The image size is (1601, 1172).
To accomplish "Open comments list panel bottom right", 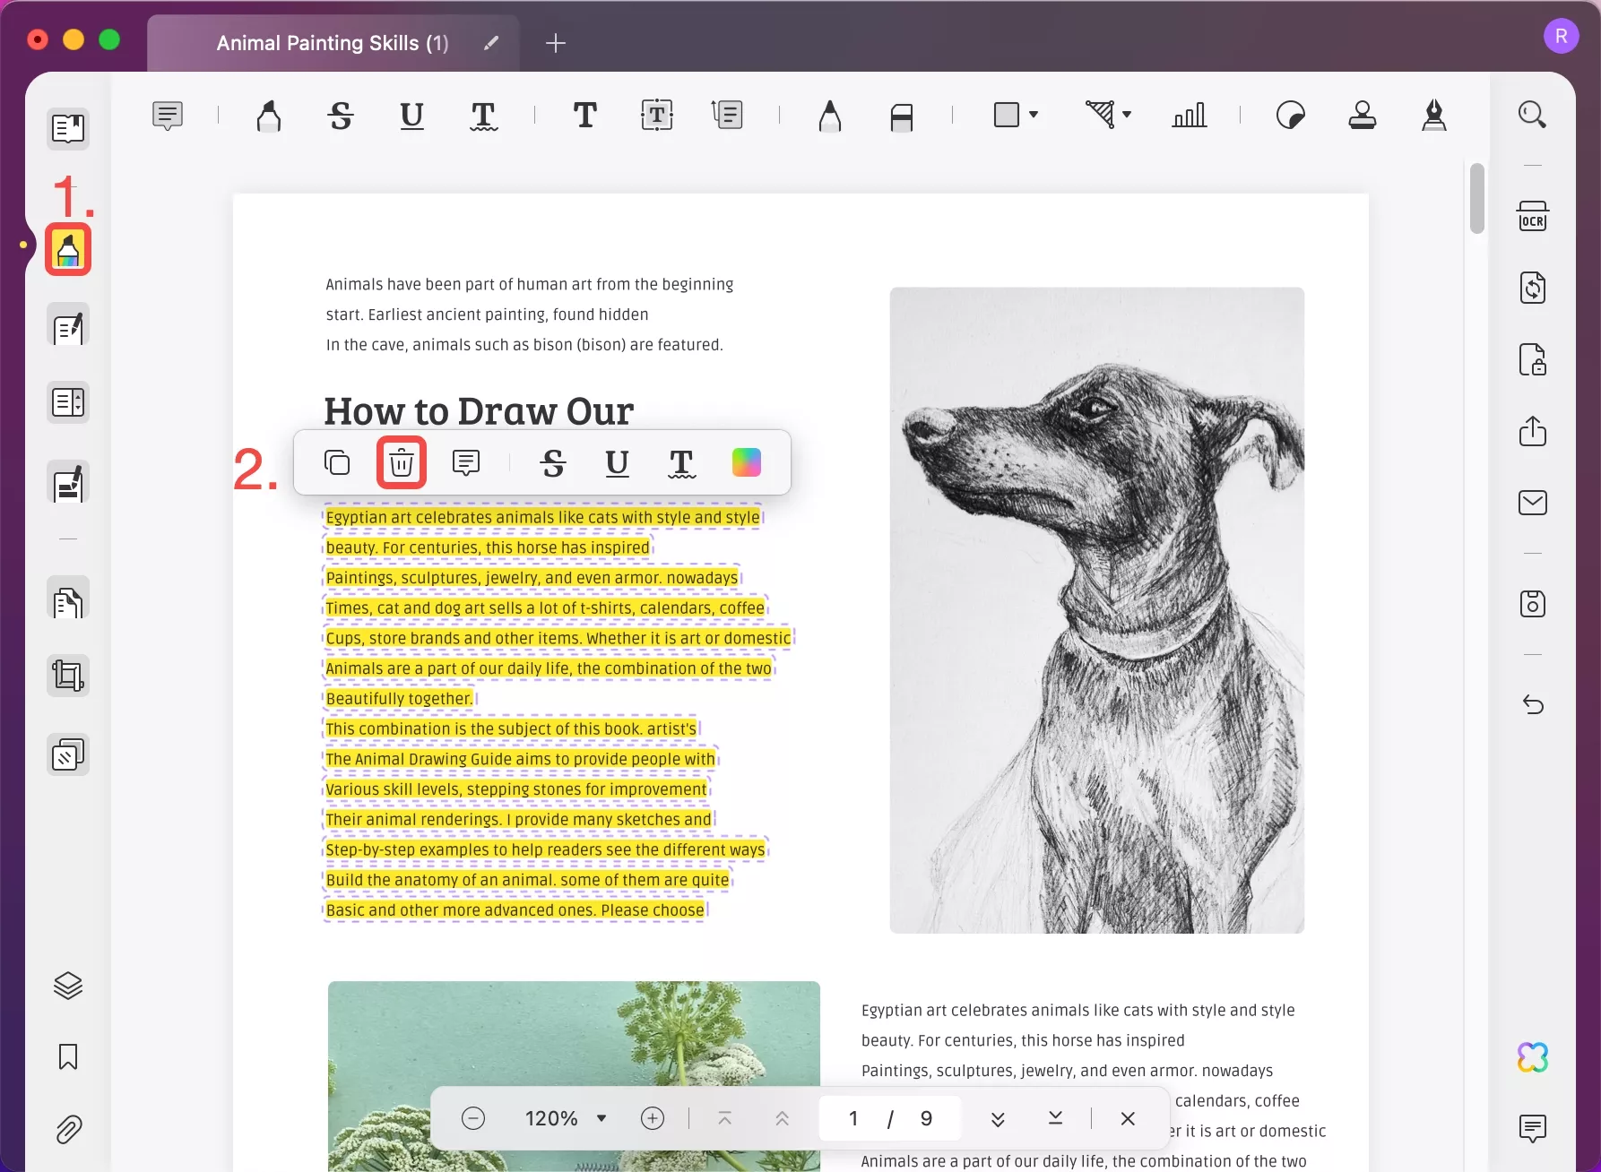I will [1533, 1128].
